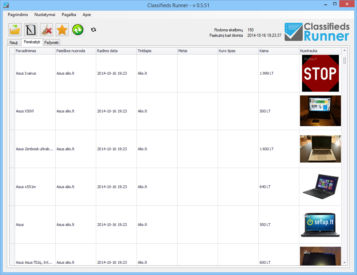Click the "Rodoma skelbimų" label
Screen dimensions: 357x275
click(228, 30)
